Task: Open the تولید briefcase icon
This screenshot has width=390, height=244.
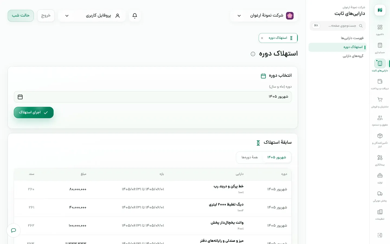Action: click(x=380, y=175)
